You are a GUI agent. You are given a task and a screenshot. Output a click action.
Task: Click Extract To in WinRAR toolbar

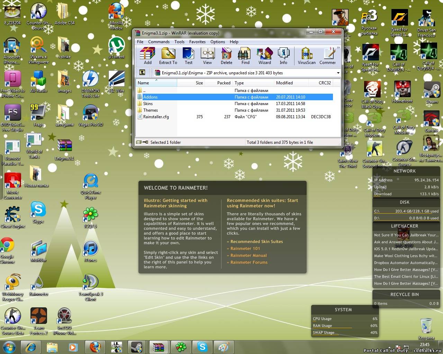pos(168,56)
